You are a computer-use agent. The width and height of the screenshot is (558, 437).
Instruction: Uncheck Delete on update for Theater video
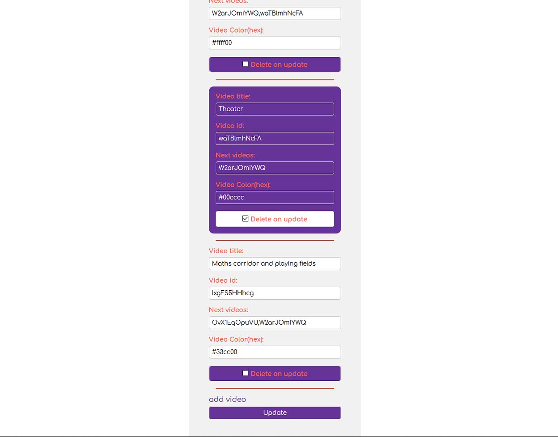click(x=245, y=218)
